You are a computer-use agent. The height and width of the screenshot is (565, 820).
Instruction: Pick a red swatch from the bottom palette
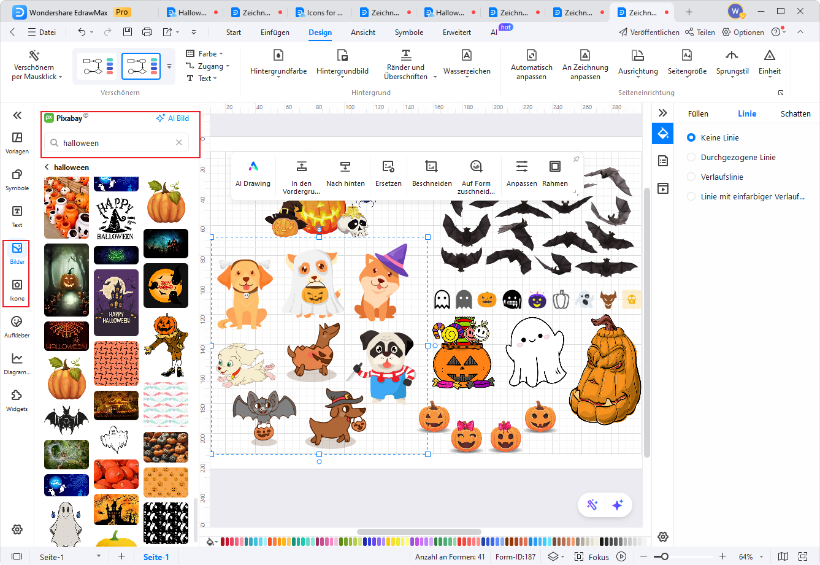[x=224, y=542]
